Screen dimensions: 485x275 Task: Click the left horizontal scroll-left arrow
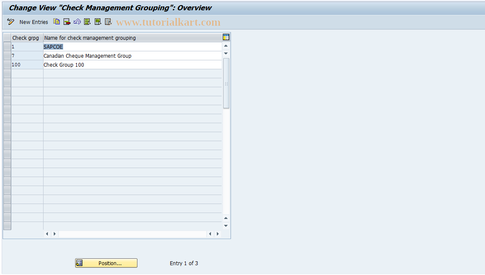click(47, 234)
